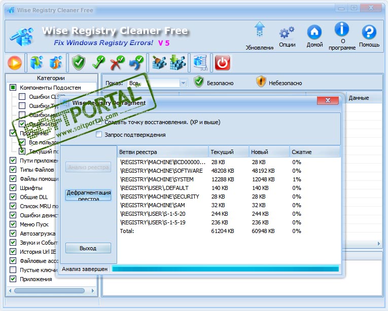Sort by Ветви реестра column header
The image size is (388, 311).
click(x=163, y=152)
